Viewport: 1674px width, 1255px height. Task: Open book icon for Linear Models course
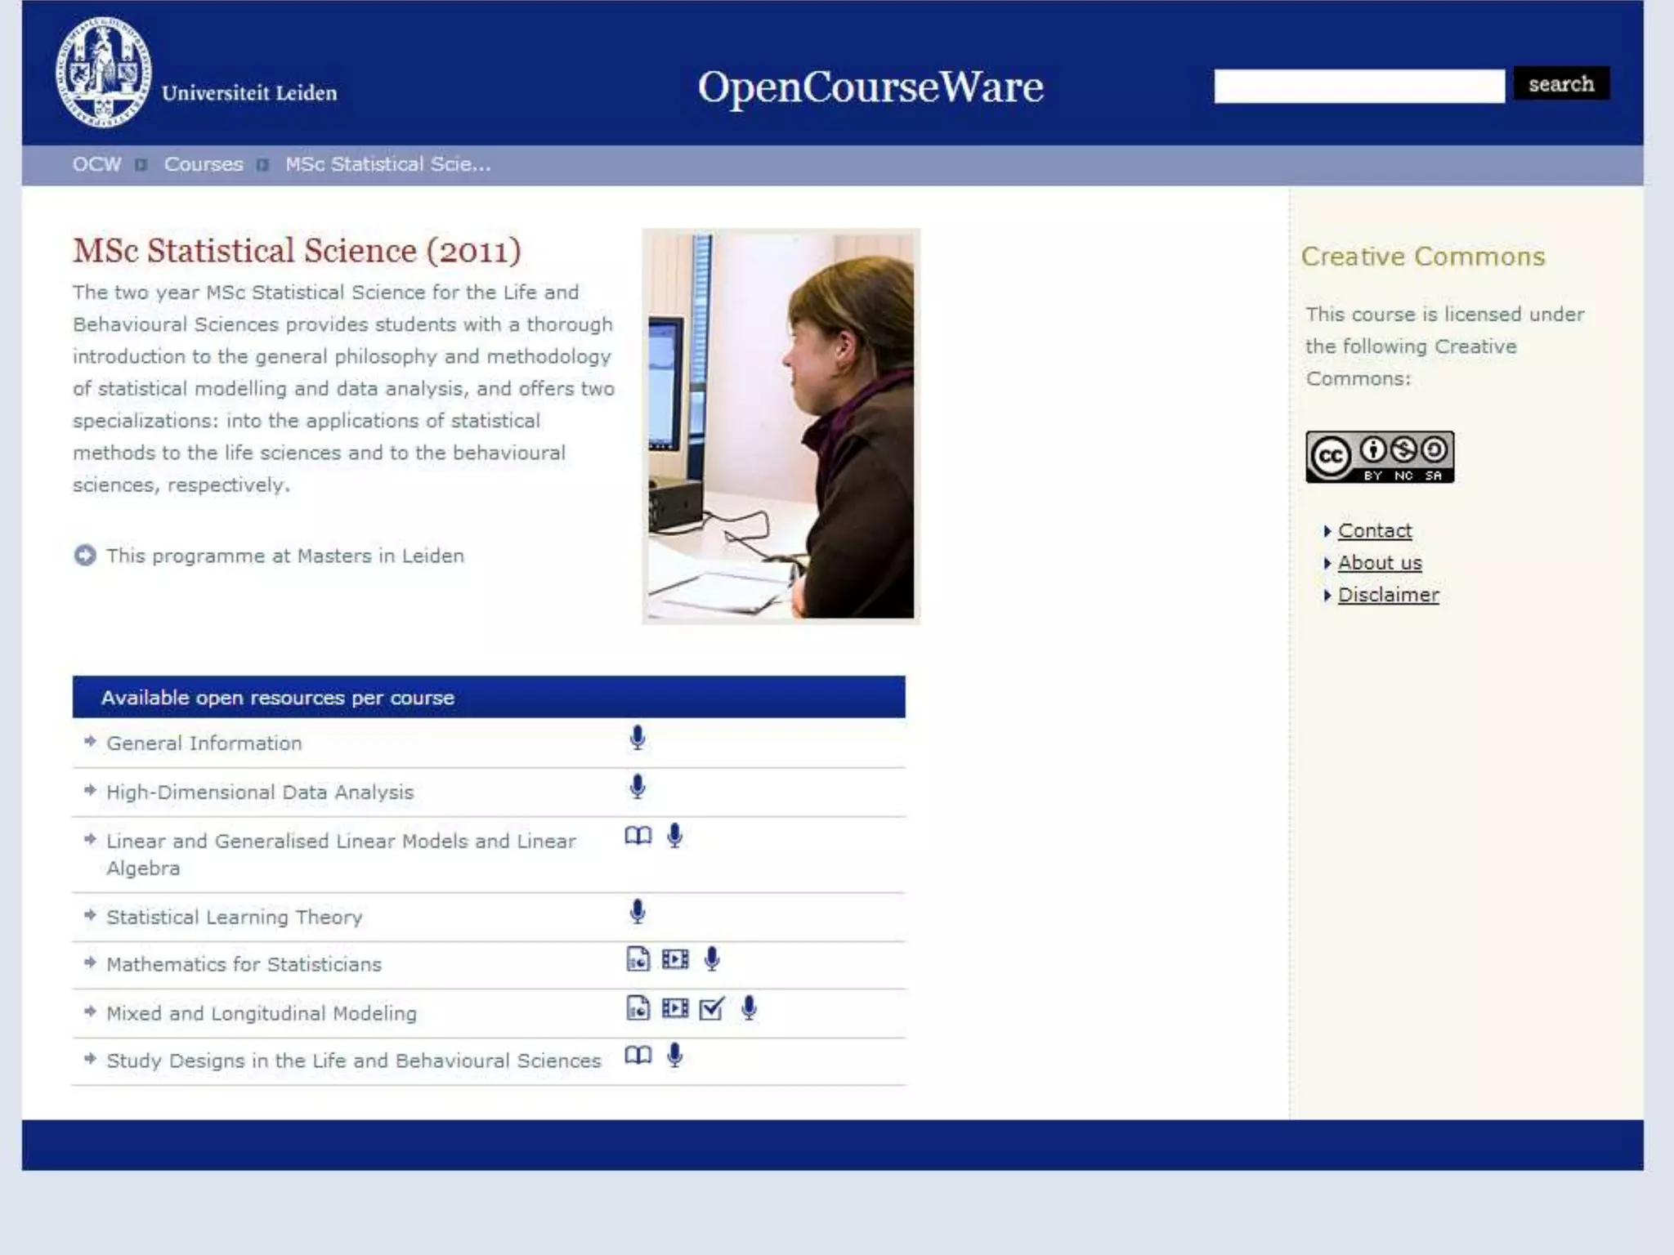click(x=638, y=836)
